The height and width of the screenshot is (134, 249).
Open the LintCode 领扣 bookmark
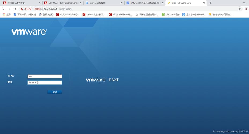coord(170,14)
